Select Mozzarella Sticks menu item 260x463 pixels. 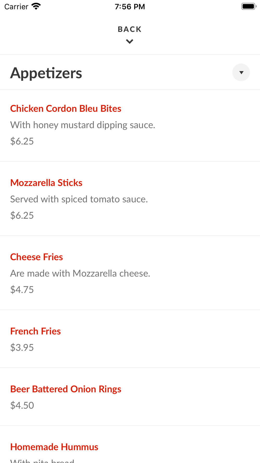[46, 183]
